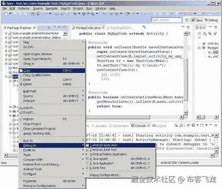Maximize the editor area
This screenshot has height=189, width=222.
[188, 27]
